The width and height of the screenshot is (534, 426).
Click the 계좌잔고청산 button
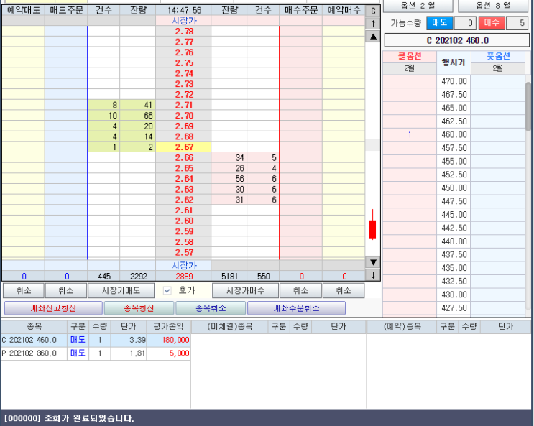pyautogui.click(x=53, y=308)
